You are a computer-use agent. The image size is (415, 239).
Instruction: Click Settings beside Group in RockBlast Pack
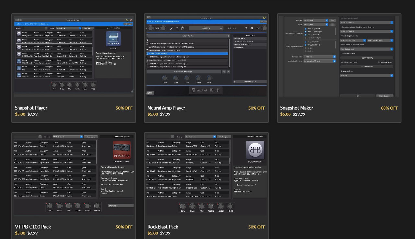[223, 137]
